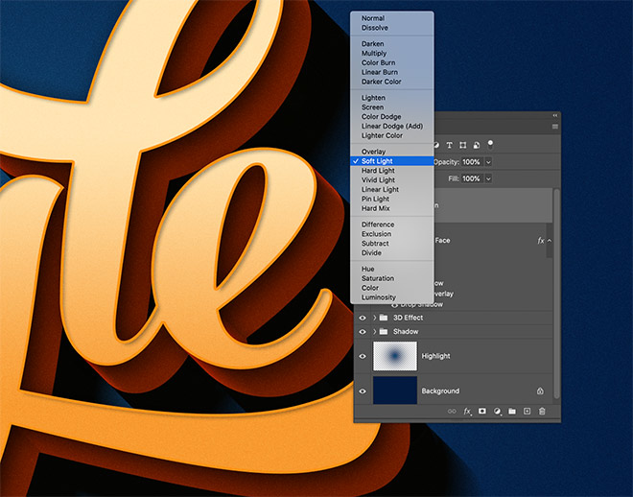Open the Fill dropdown arrow
This screenshot has width=633, height=497.
[488, 178]
